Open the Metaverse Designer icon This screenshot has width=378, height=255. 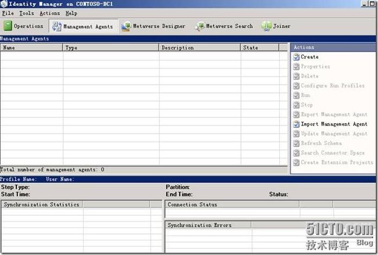pos(126,26)
